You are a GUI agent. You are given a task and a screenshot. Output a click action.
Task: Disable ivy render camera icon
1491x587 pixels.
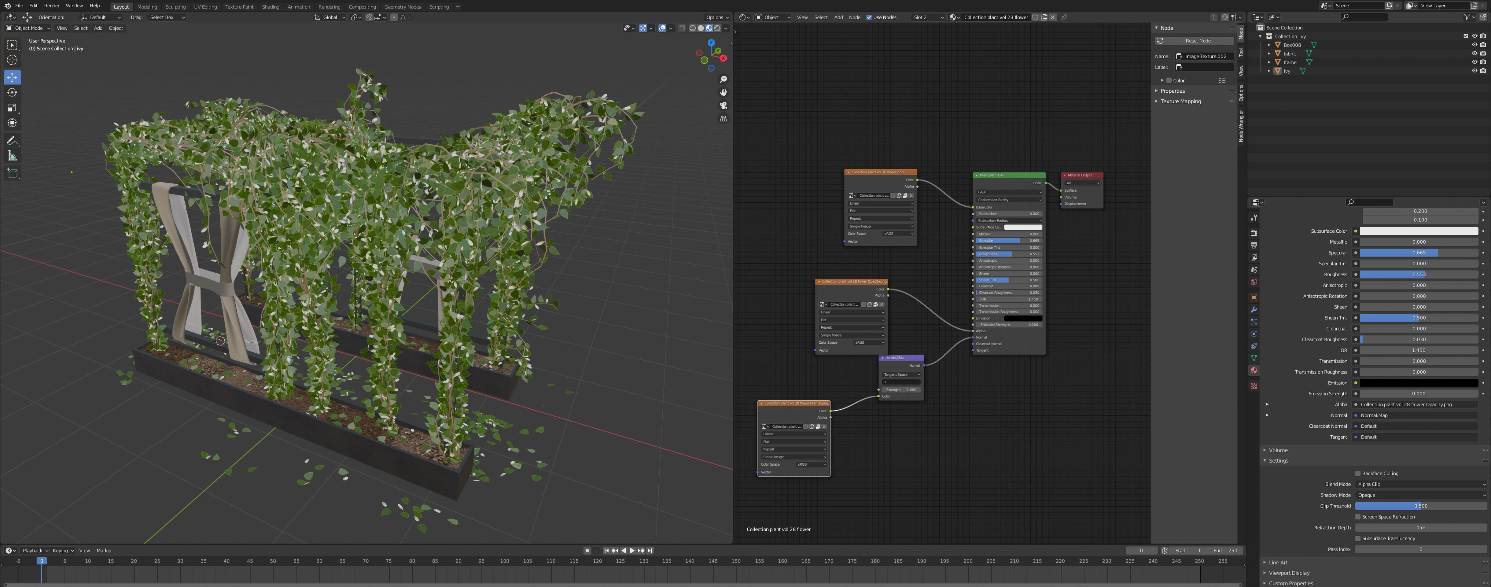click(1483, 71)
